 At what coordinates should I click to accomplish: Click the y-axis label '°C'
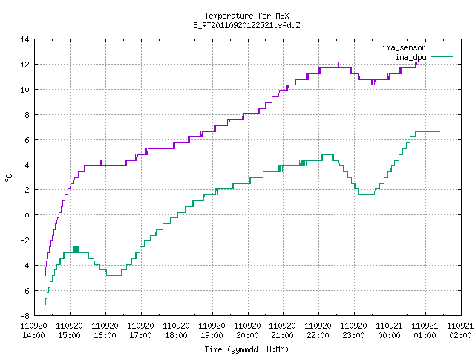tap(9, 178)
